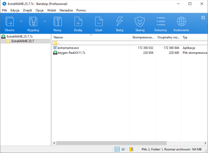This screenshot has height=153, width=208.
Task: Maximize the Bandizip window
Action: (x=190, y=4)
